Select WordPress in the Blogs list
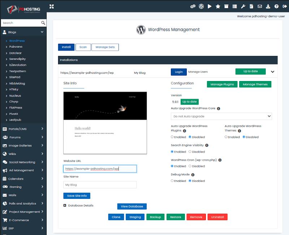The image size is (289, 235). (17, 41)
